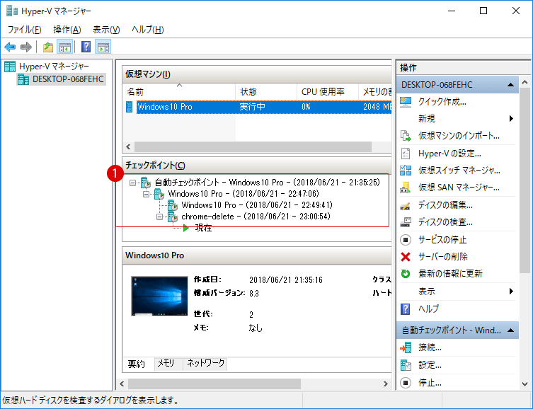Select Windows10 Pro 22:49:41 checkpoint
This screenshot has width=533, height=409.
[257, 205]
